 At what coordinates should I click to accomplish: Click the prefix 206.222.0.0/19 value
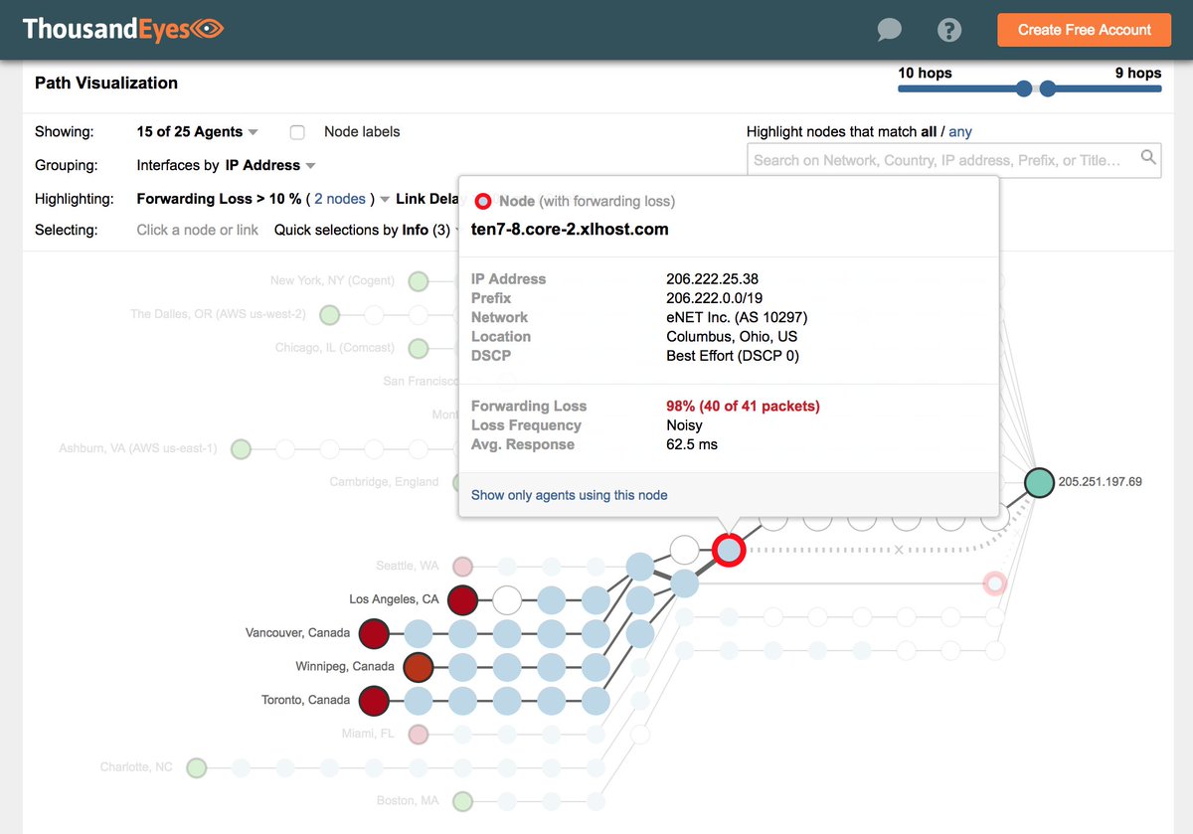[714, 298]
